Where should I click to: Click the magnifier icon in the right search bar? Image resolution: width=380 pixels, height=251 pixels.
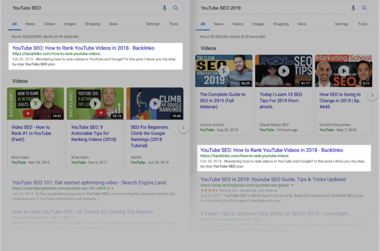(364, 8)
